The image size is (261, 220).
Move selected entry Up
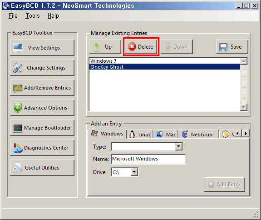105,47
